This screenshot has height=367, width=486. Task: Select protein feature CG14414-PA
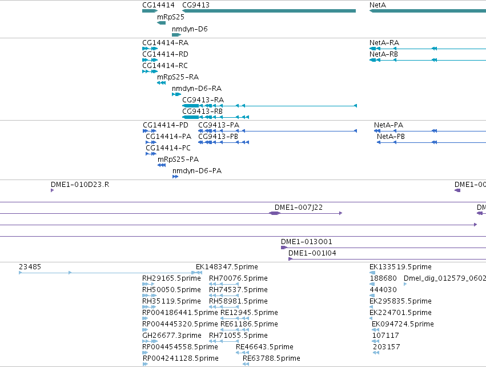pos(168,137)
